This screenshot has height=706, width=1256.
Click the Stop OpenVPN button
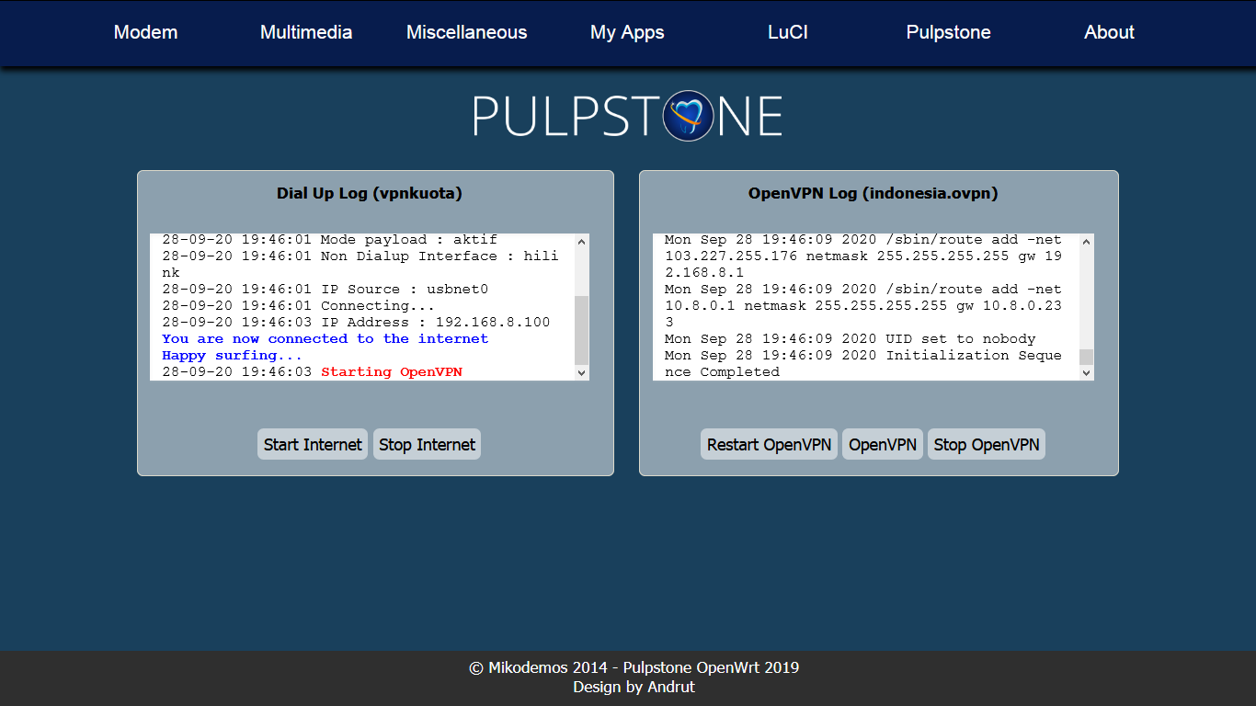tap(987, 444)
